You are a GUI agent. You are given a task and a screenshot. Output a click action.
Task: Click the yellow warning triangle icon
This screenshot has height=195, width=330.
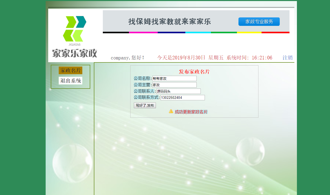tap(171, 111)
